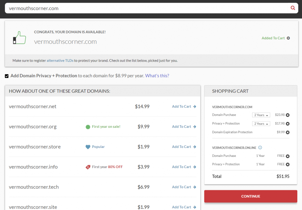302x210 pixels.
Task: Click the search magnifier icon
Action: pos(293,8)
